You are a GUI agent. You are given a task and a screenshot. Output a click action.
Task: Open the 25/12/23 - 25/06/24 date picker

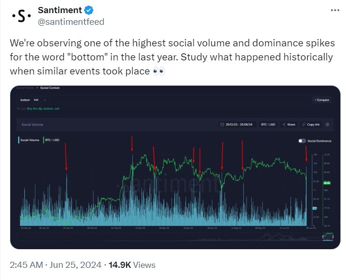click(x=237, y=125)
